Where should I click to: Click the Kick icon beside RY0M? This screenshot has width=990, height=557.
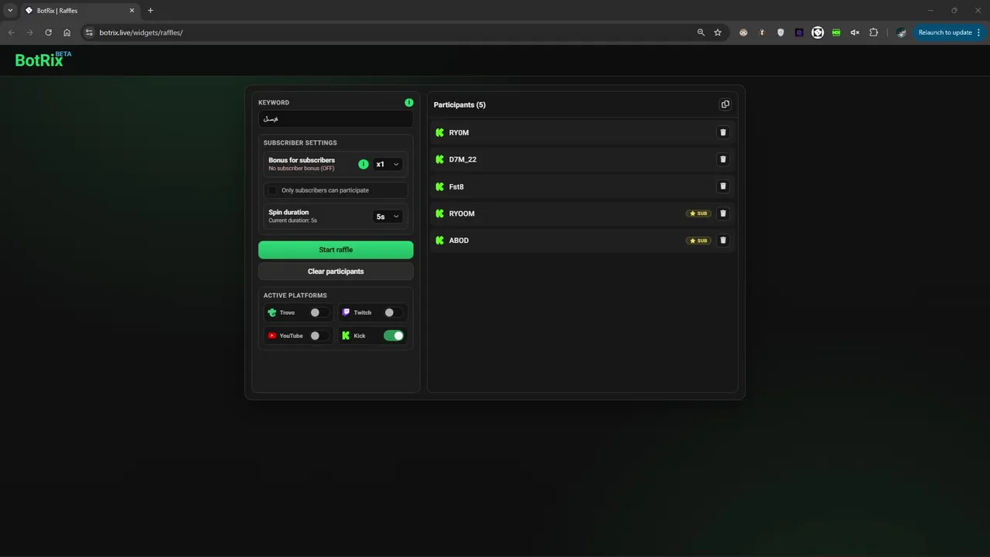pos(440,132)
